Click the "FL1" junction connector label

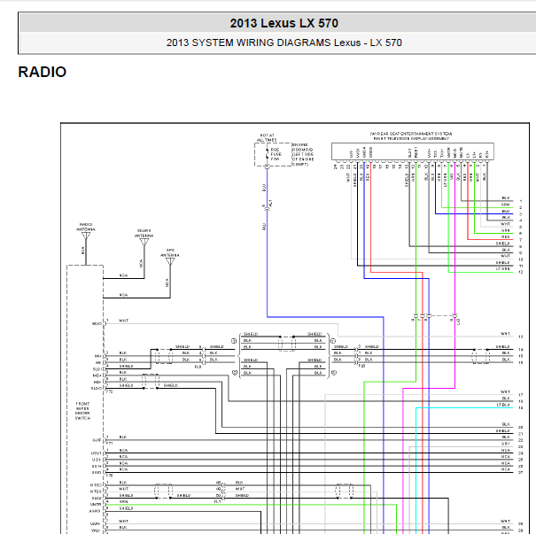click(x=217, y=501)
